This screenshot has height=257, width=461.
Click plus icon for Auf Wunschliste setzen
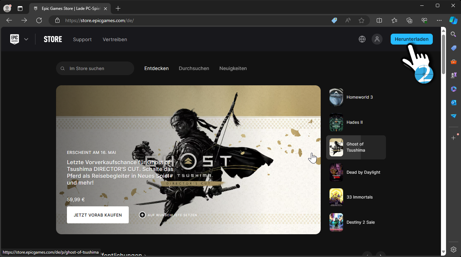pyautogui.click(x=142, y=215)
